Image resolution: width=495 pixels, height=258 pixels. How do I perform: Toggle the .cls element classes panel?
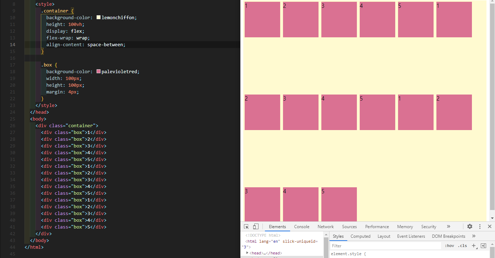click(462, 246)
